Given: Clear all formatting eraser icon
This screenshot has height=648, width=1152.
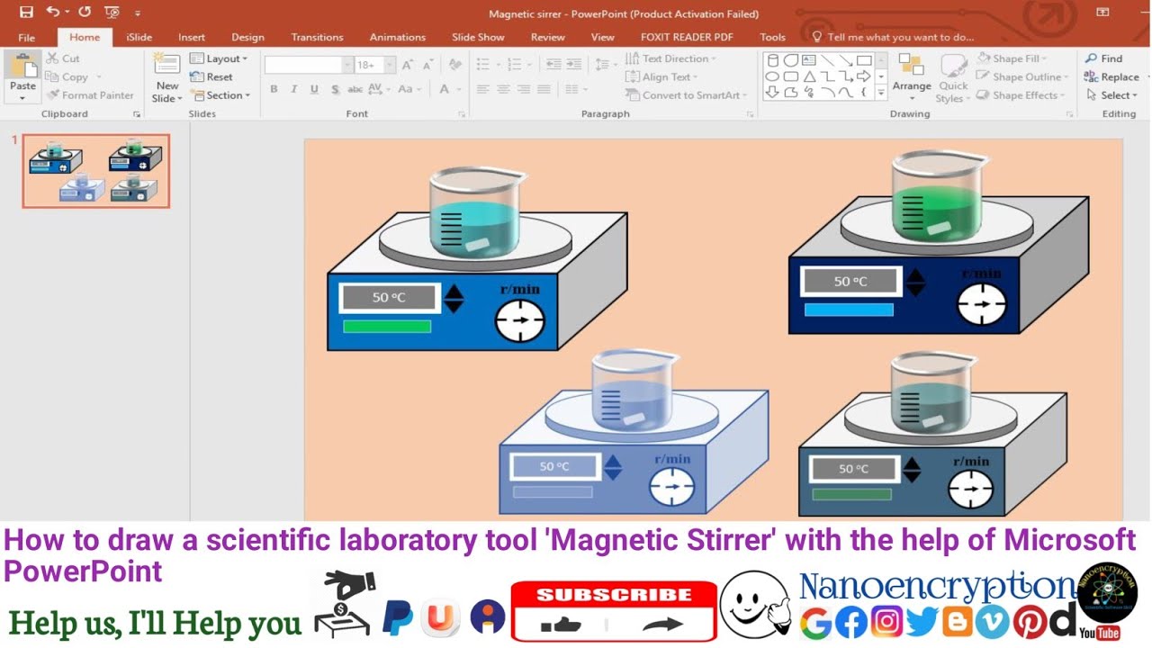Looking at the screenshot, I should tap(455, 65).
